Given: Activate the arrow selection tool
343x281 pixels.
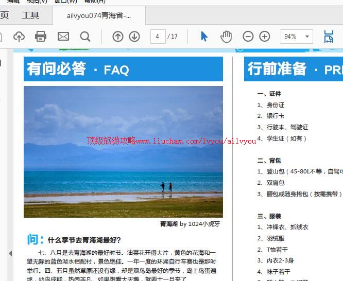Looking at the screenshot, I should click(204, 37).
